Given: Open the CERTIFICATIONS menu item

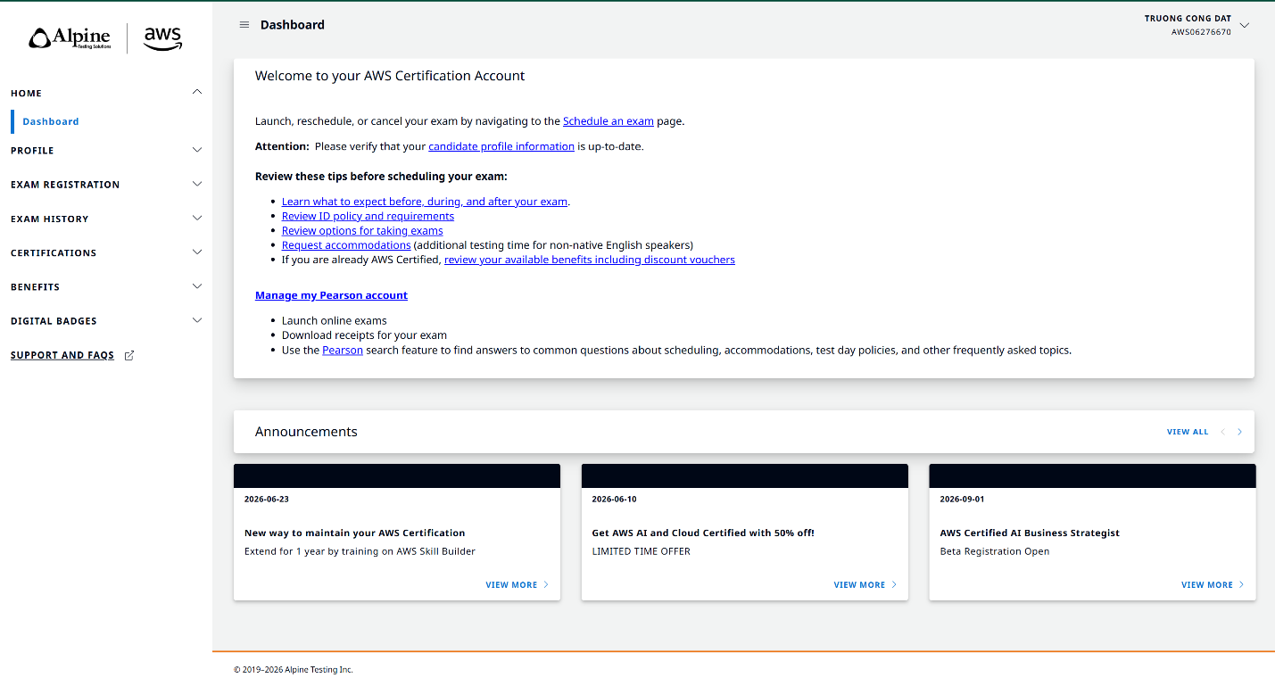Looking at the screenshot, I should 54,252.
